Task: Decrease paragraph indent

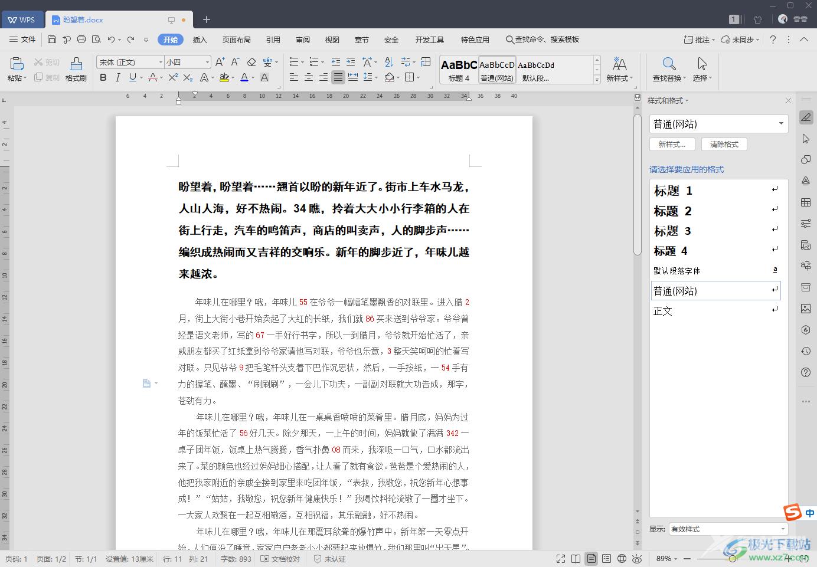Action: click(x=336, y=62)
